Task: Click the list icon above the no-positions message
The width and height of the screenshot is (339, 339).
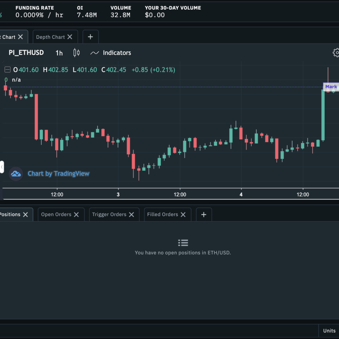Action: pyautogui.click(x=183, y=242)
